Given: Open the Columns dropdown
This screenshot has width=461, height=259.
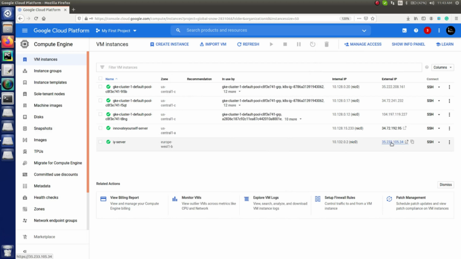Looking at the screenshot, I should tap(441, 67).
